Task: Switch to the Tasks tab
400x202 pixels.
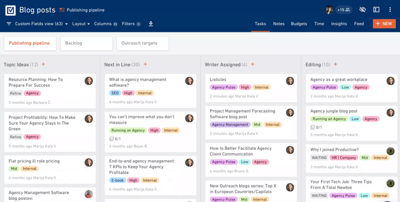Action: 260,24
